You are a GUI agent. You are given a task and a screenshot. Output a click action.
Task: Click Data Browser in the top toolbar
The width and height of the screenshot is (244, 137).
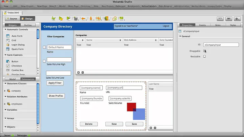165,6
